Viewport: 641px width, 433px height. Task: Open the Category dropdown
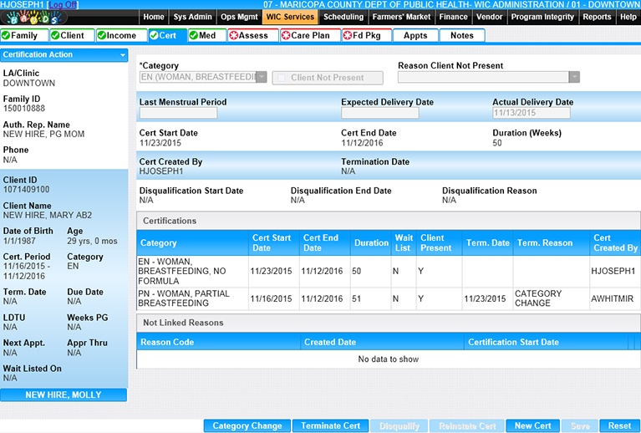click(x=261, y=78)
